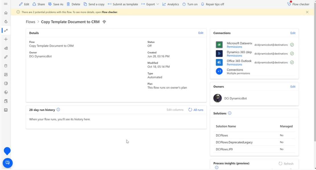Open the chatbot assistant button

pyautogui.click(x=8, y=163)
